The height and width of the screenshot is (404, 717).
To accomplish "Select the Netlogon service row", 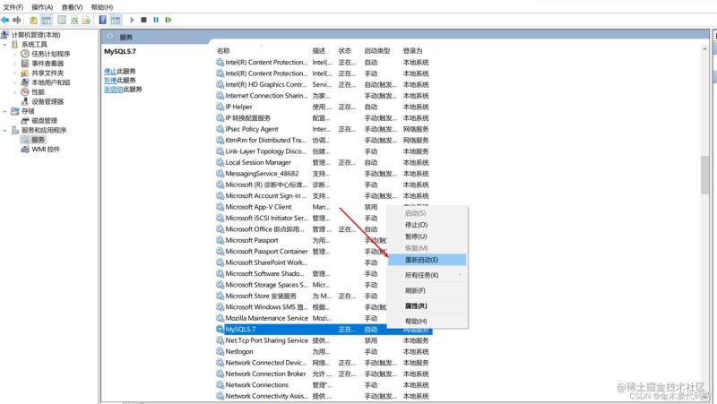I will tap(239, 352).
